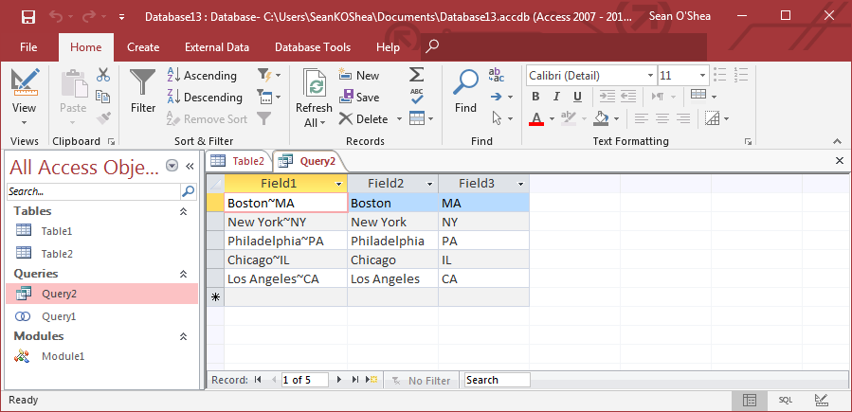
Task: Switch to the Table2 document tab
Action: pyautogui.click(x=238, y=161)
